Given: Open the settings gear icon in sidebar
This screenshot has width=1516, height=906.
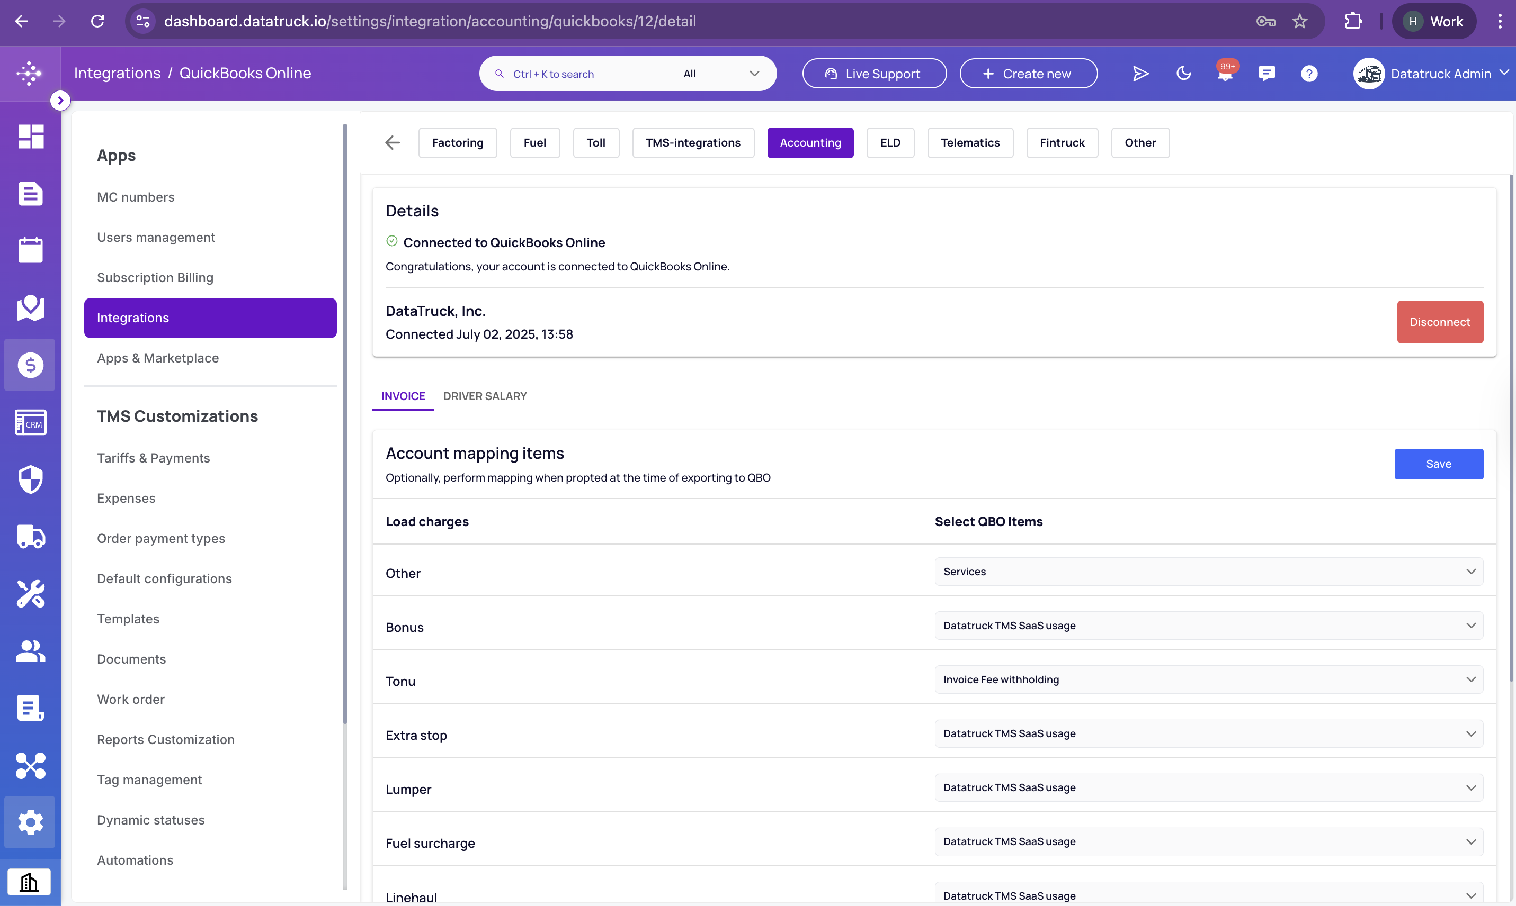Looking at the screenshot, I should click(31, 822).
